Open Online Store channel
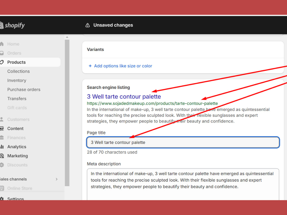This screenshot has height=215, width=287. (x=20, y=188)
